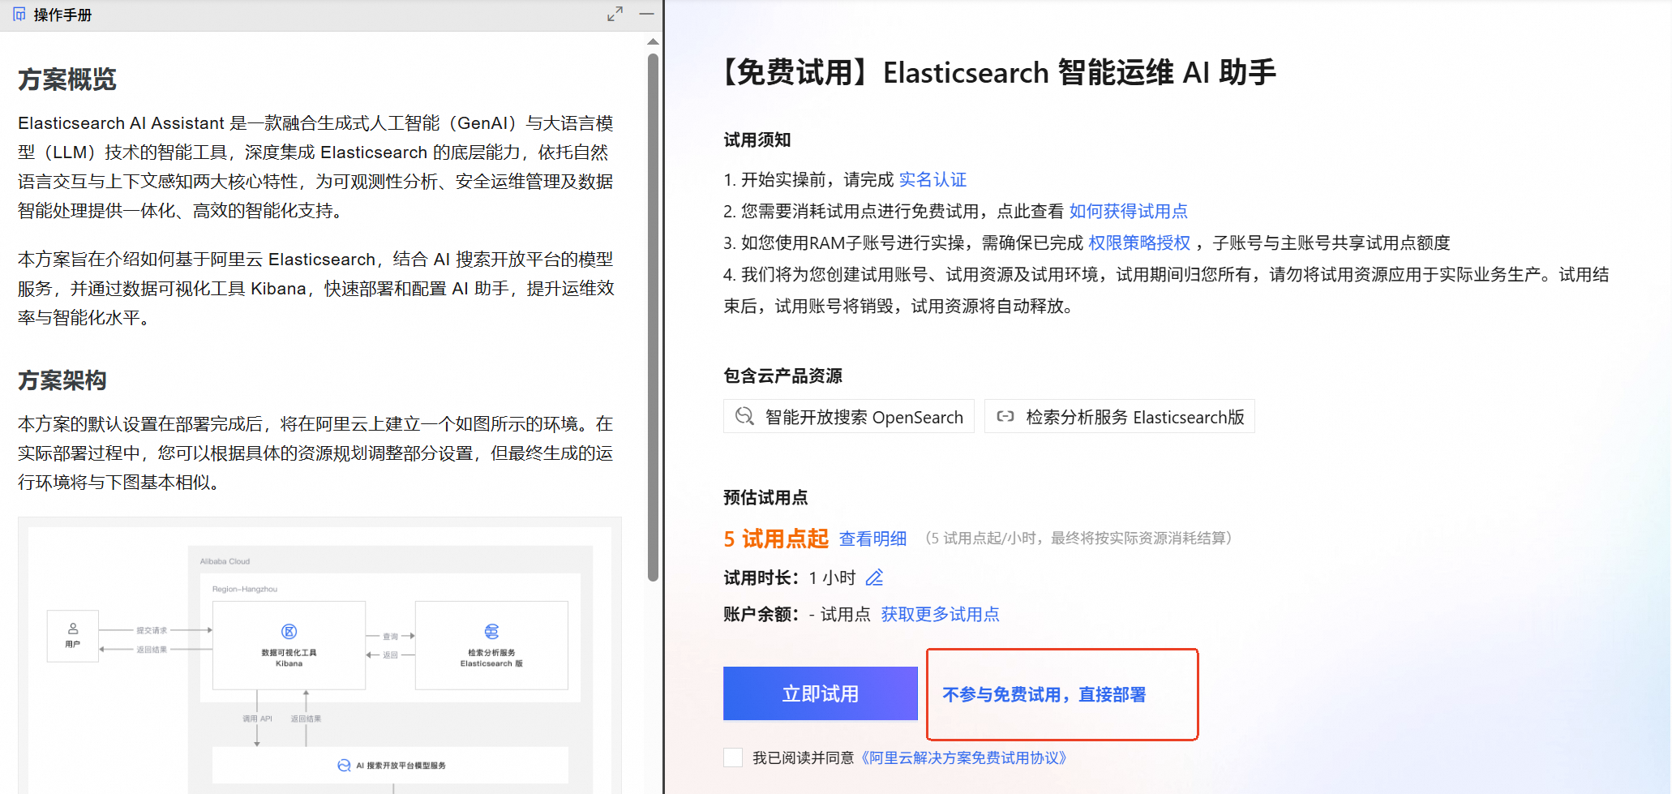1672x794 pixels.
Task: Click the 方案概览 heading
Action: click(x=67, y=79)
